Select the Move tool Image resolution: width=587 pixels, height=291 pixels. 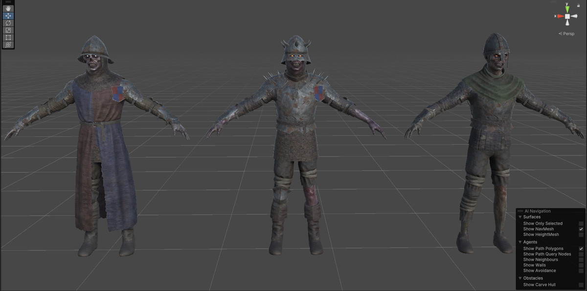click(x=8, y=16)
